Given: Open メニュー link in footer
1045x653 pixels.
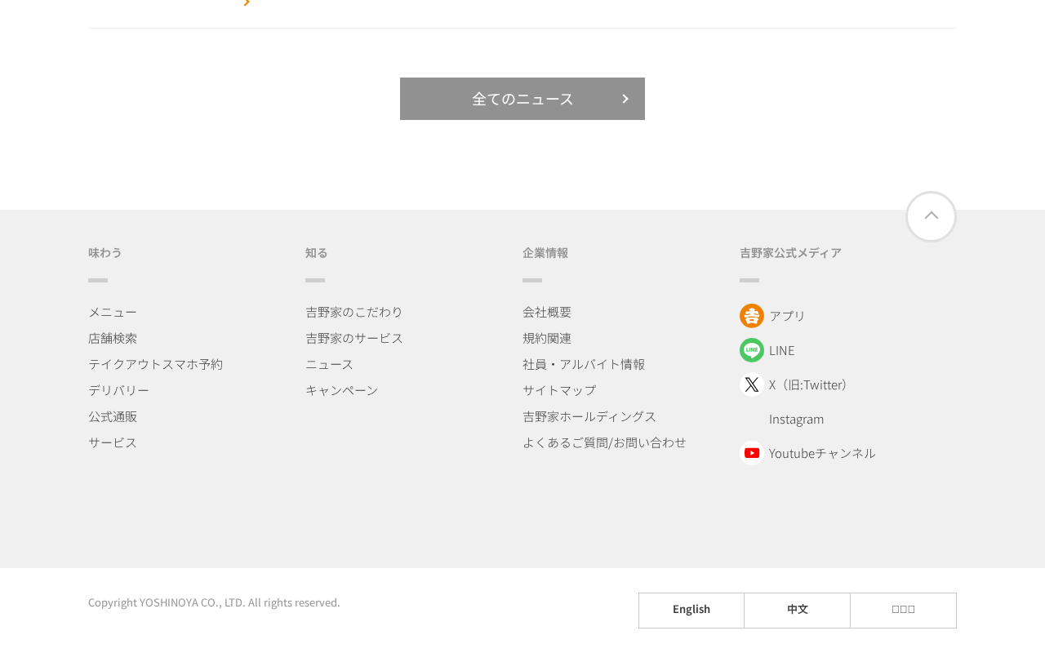Looking at the screenshot, I should pos(113,312).
